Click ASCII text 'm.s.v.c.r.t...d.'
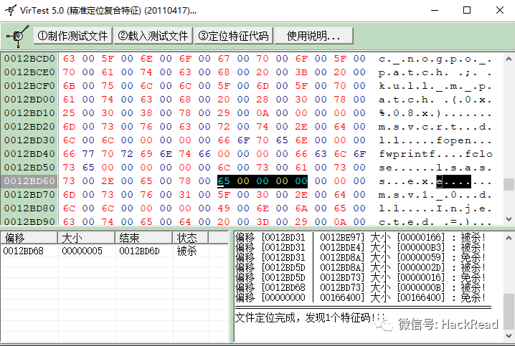The width and height of the screenshot is (515, 346). point(436,127)
